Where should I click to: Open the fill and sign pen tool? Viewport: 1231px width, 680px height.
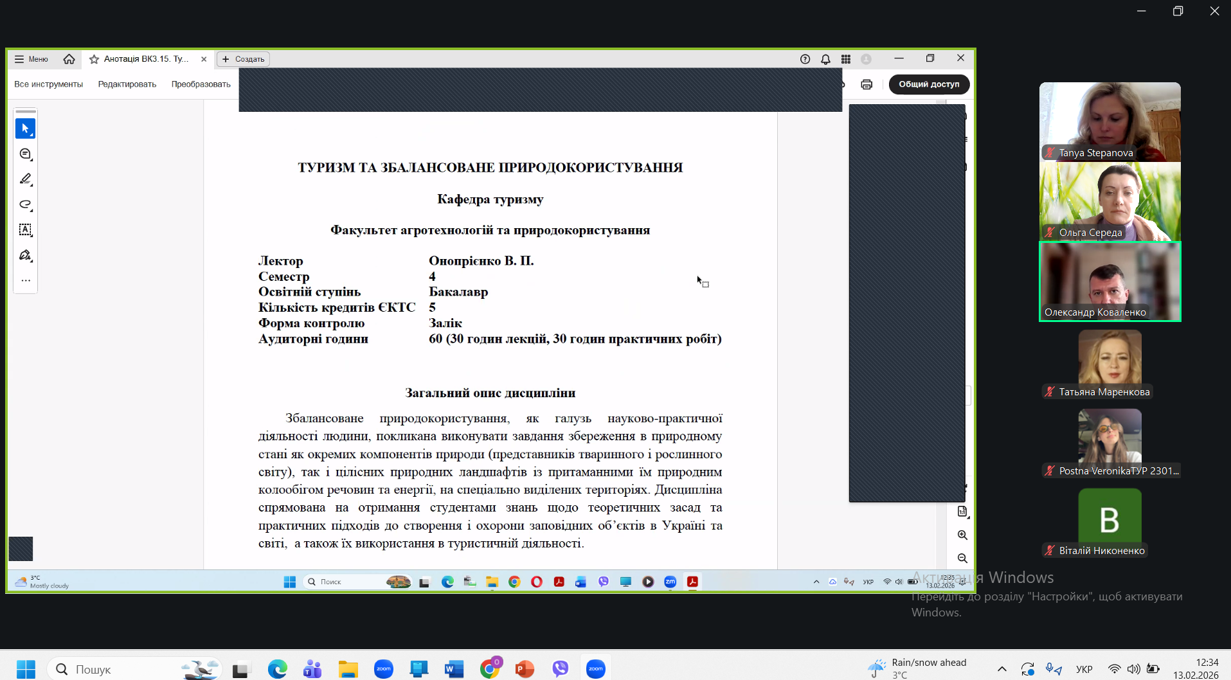coord(25,255)
